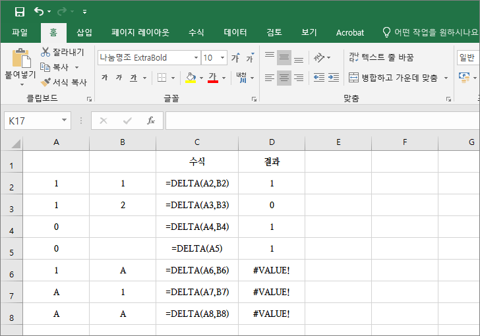
Task: Click the accounting number format icon
Action: point(464,78)
